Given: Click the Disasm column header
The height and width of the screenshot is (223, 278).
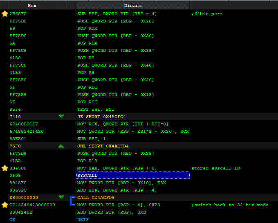Looking at the screenshot, I should [132, 6].
